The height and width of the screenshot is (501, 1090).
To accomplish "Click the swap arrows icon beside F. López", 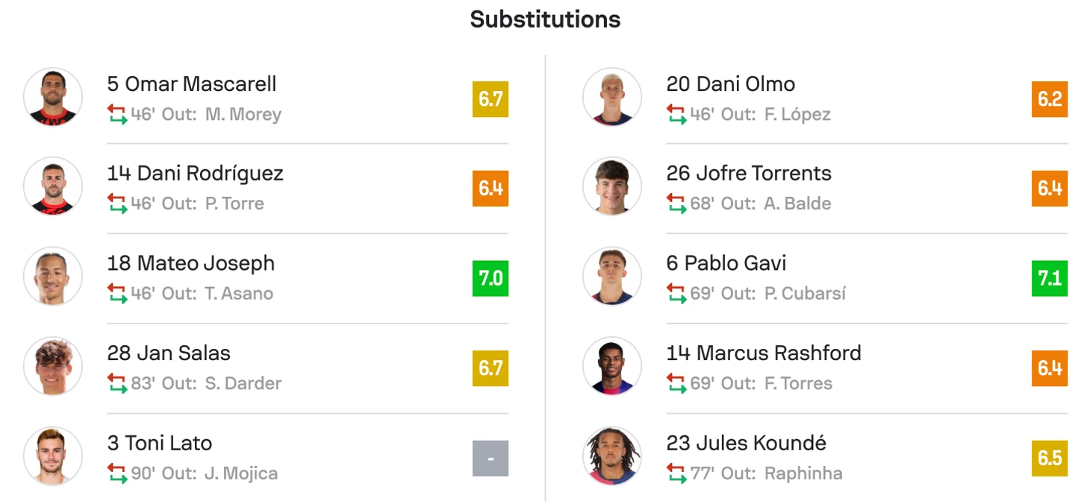I will point(676,114).
